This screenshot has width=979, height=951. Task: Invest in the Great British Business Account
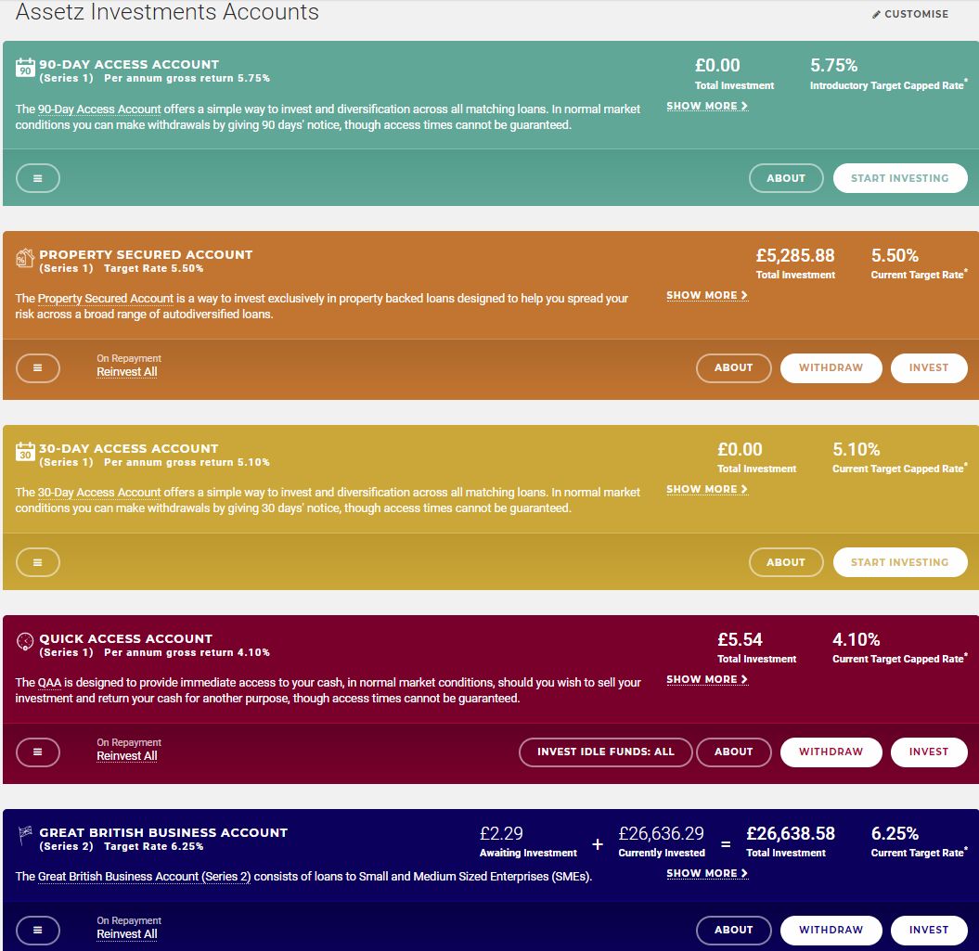(x=929, y=930)
